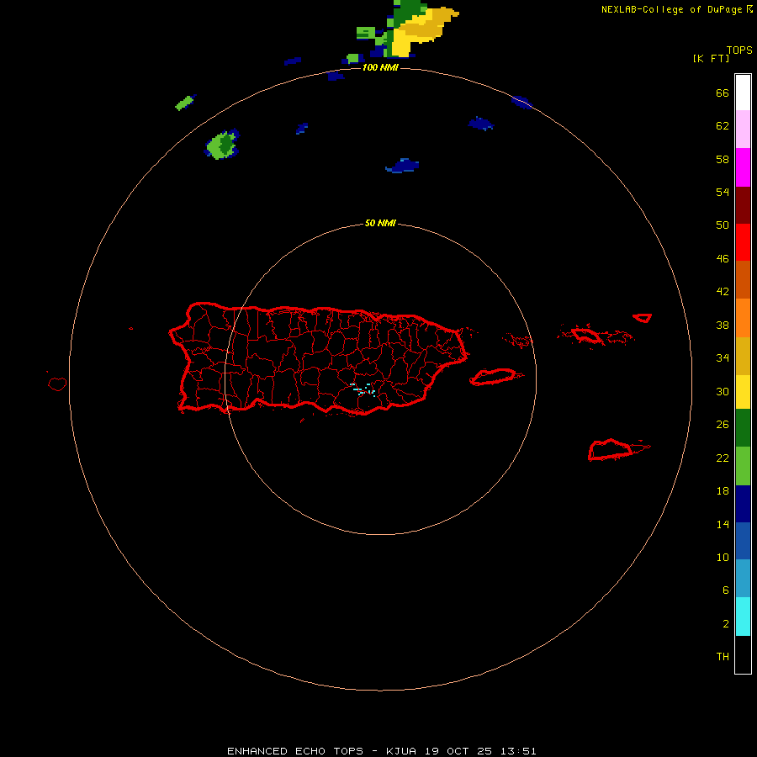
Task: Select the bright red legend swatch
Action: [743, 242]
